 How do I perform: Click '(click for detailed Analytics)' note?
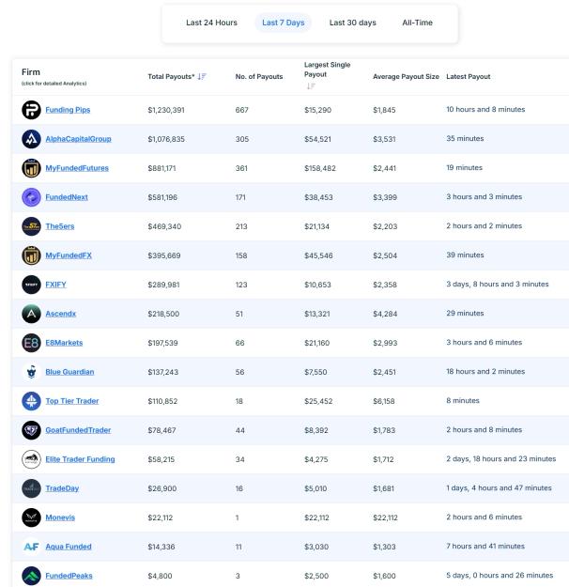[x=54, y=84]
